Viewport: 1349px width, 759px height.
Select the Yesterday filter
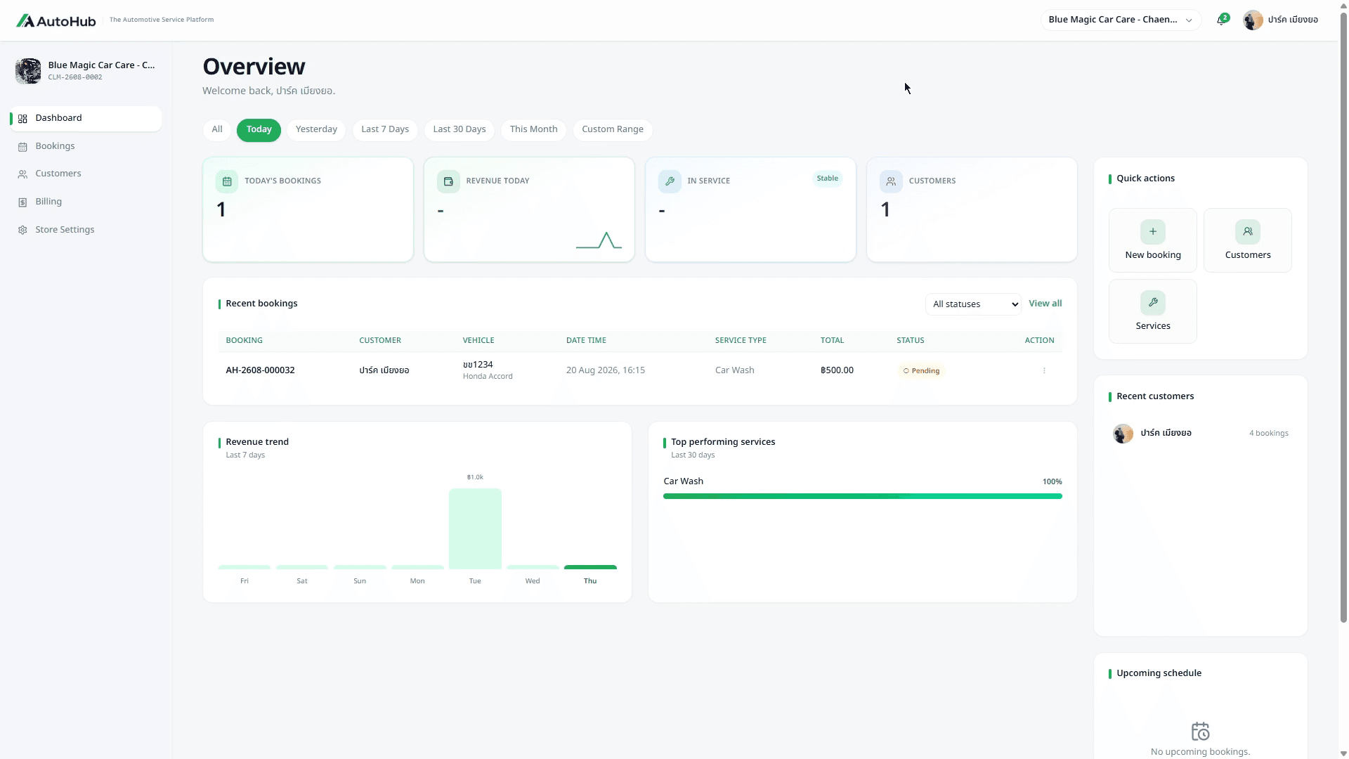pos(316,130)
